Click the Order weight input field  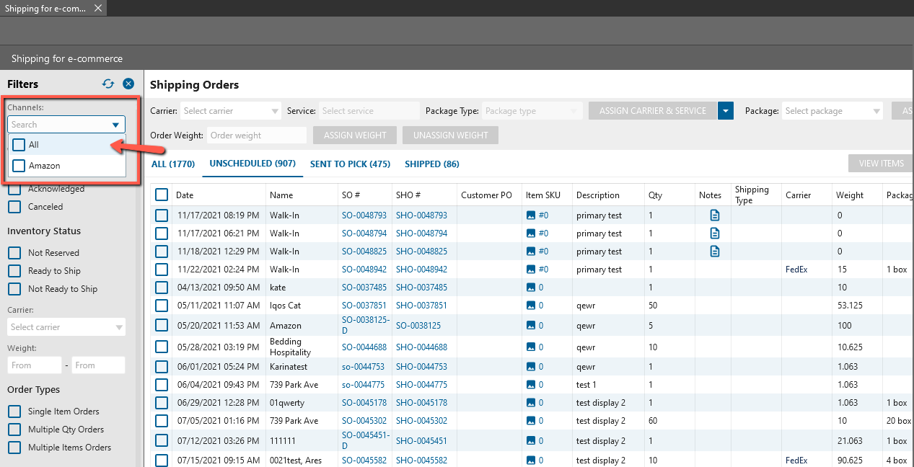257,135
